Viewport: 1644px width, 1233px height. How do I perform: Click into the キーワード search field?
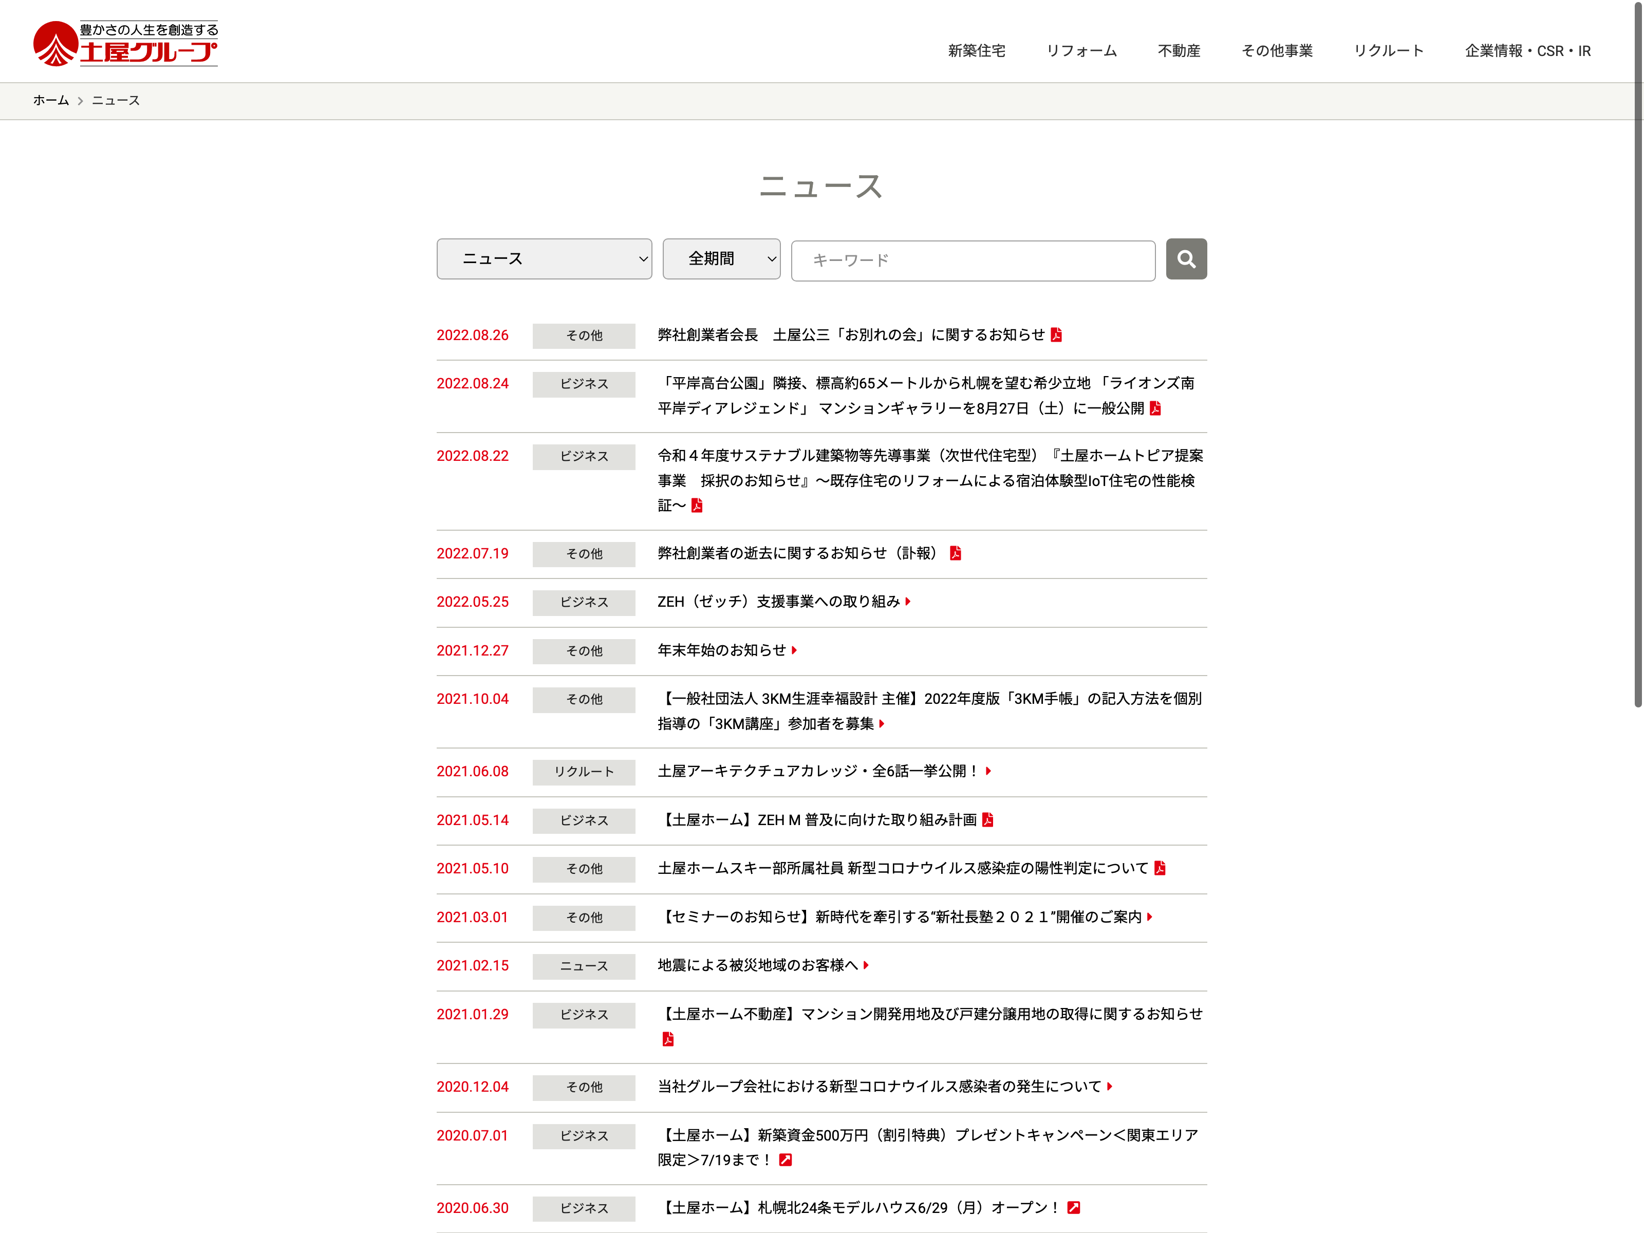point(973,260)
